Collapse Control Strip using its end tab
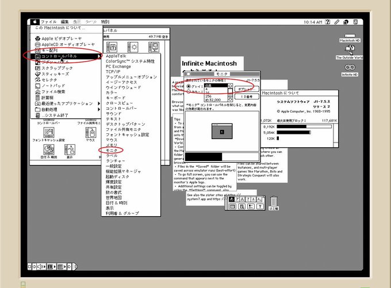Screen dimensions: 391x288 pos(75,267)
